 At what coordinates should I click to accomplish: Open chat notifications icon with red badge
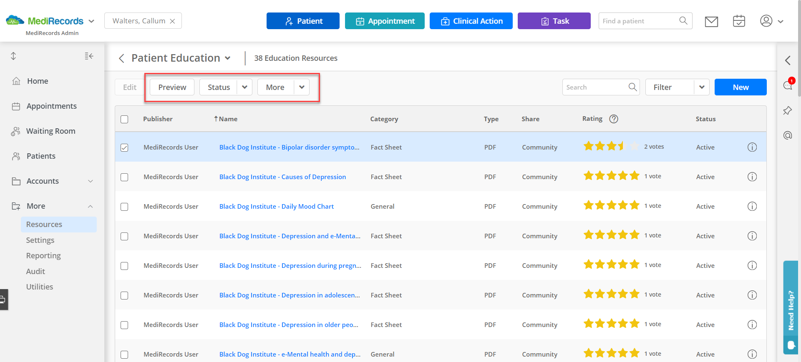pos(788,85)
